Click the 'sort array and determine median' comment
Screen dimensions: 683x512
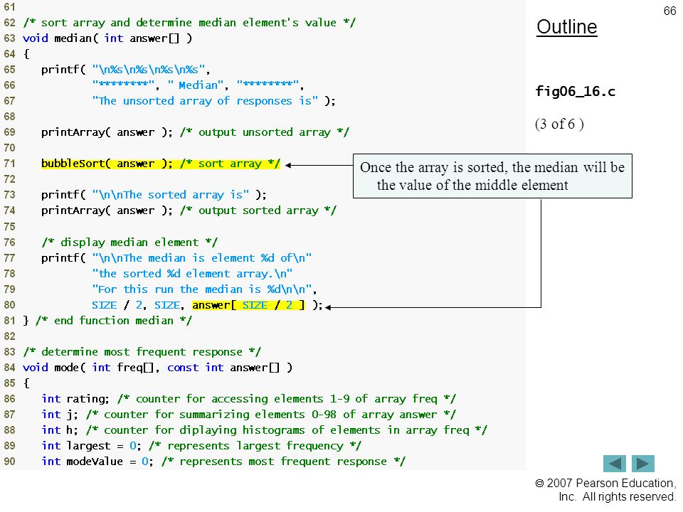pos(189,23)
